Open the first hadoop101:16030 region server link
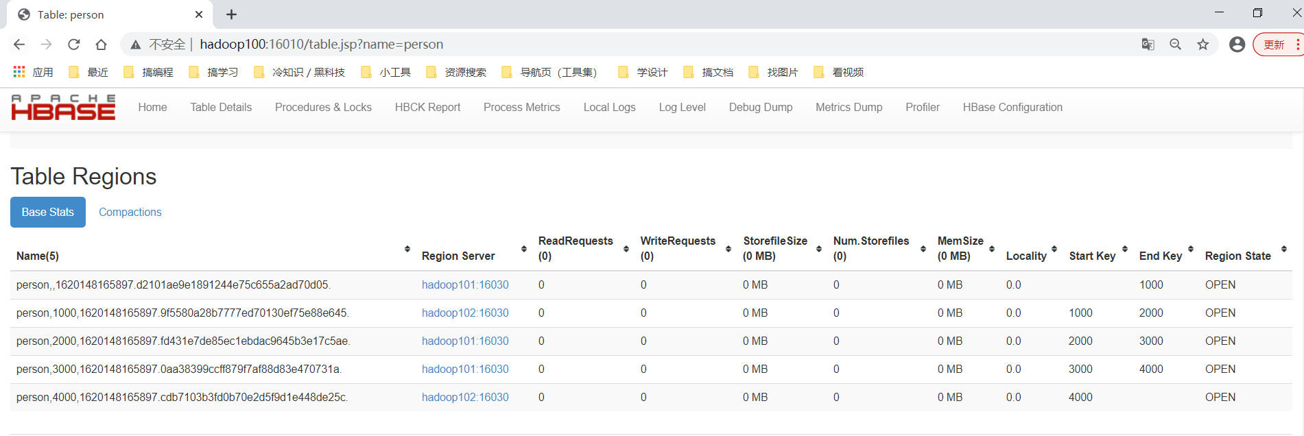 (465, 285)
